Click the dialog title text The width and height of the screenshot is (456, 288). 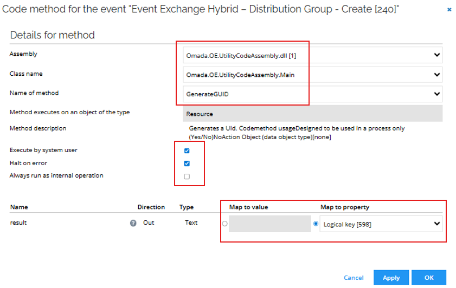click(201, 9)
